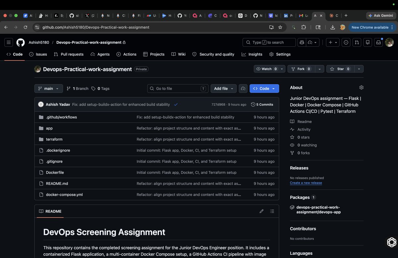Click the install app icon in address bar
This screenshot has height=258, width=398.
click(x=271, y=27)
